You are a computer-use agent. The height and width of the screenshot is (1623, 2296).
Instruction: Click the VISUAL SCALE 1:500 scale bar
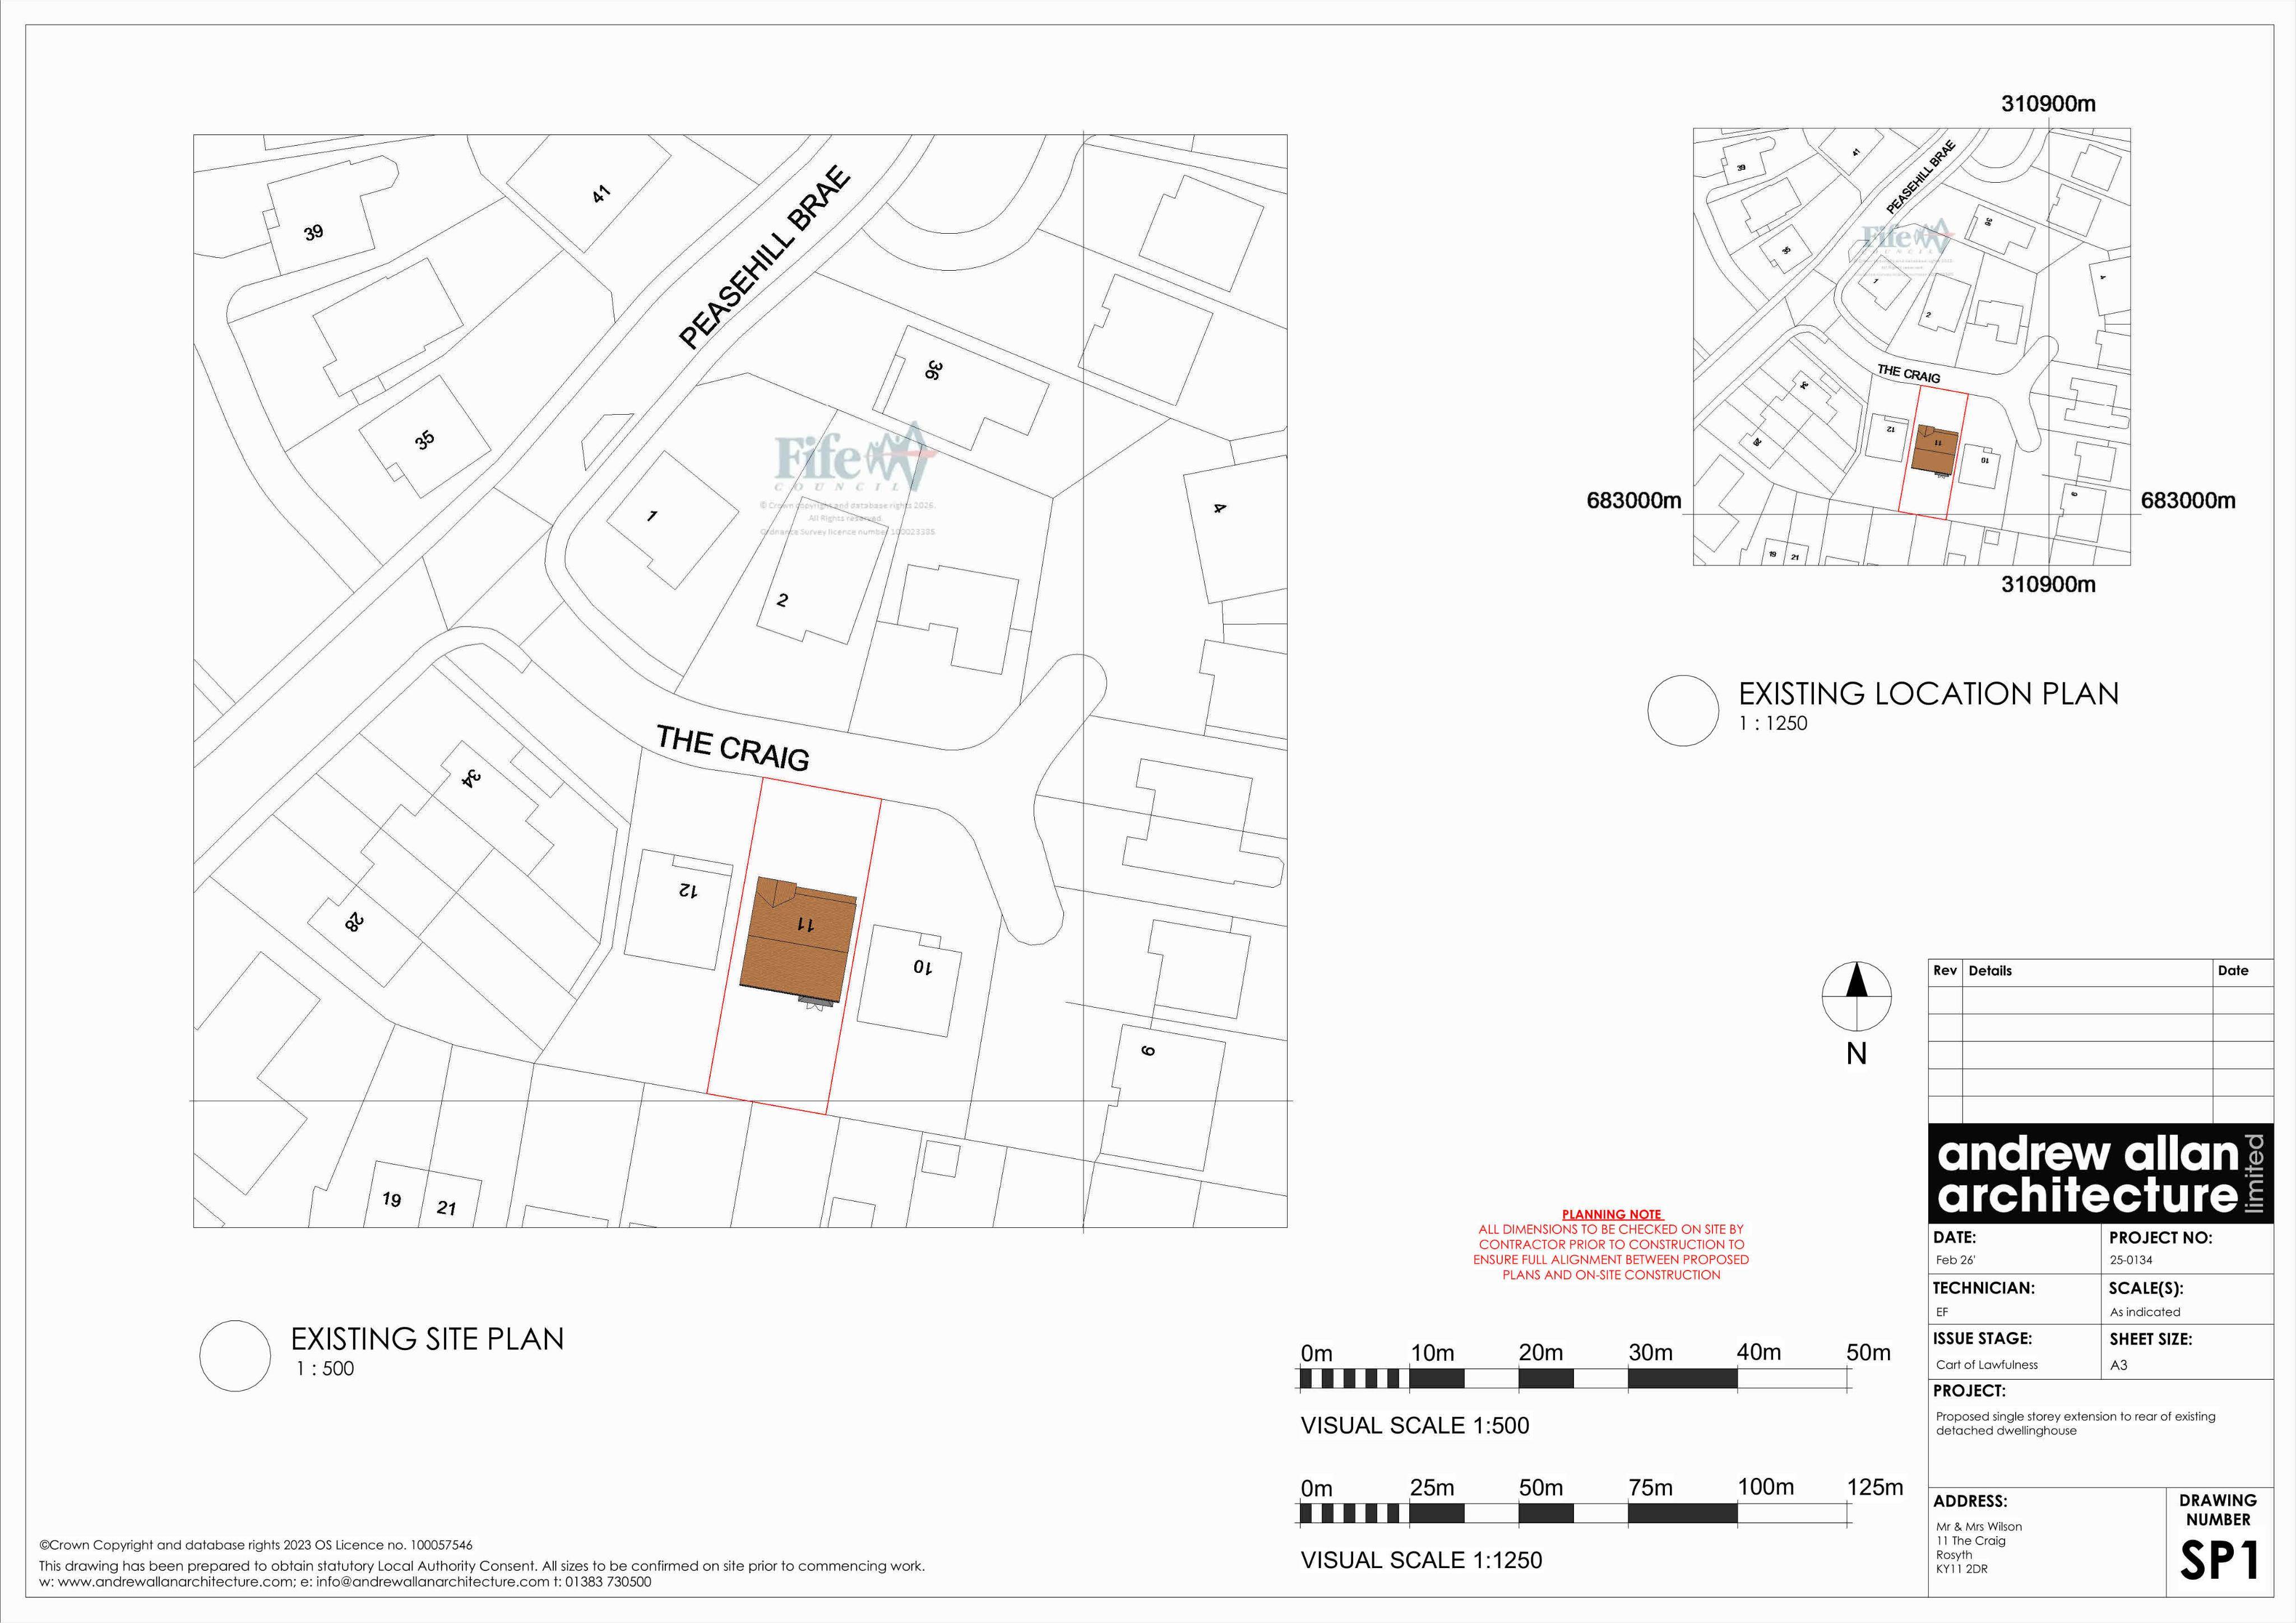[1575, 1378]
